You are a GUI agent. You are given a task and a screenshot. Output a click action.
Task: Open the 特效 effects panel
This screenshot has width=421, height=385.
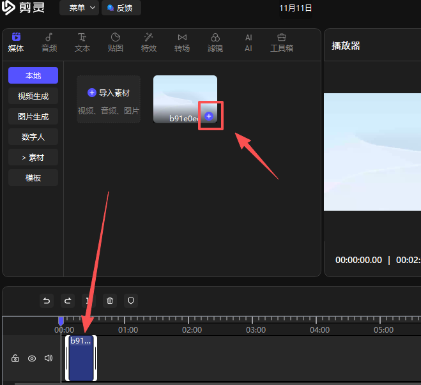pos(149,43)
